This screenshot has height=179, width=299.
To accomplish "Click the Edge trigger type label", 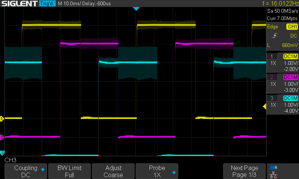I will 272,26.
